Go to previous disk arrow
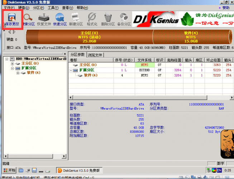 pyautogui.click(x=10, y=32)
